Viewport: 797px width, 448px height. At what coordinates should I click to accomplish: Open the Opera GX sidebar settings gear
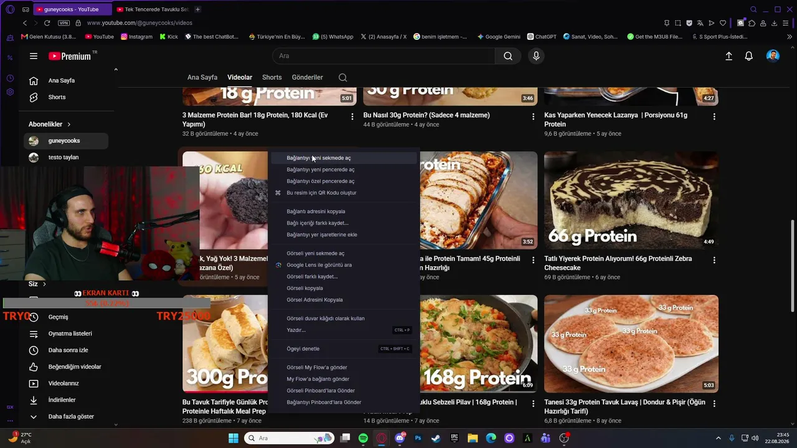[10, 92]
